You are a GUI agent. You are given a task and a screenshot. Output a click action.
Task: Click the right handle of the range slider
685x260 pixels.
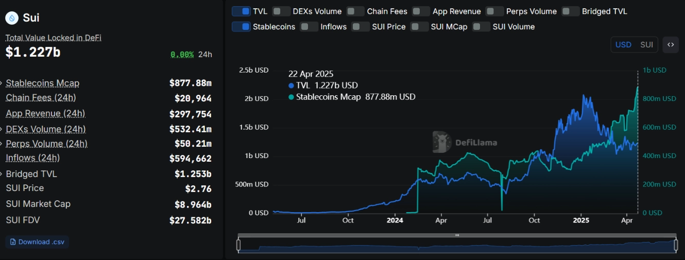[676, 245]
